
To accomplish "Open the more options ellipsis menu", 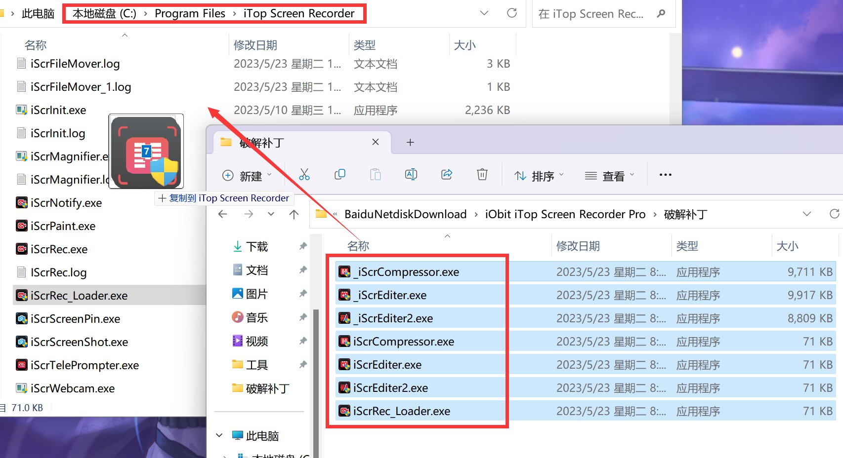I will 665,175.
